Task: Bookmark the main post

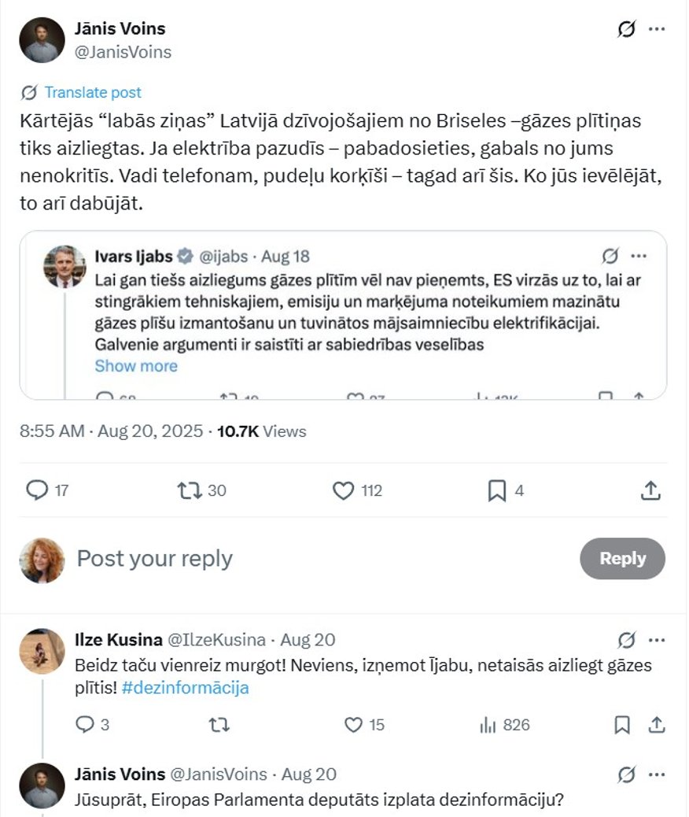Action: point(496,490)
